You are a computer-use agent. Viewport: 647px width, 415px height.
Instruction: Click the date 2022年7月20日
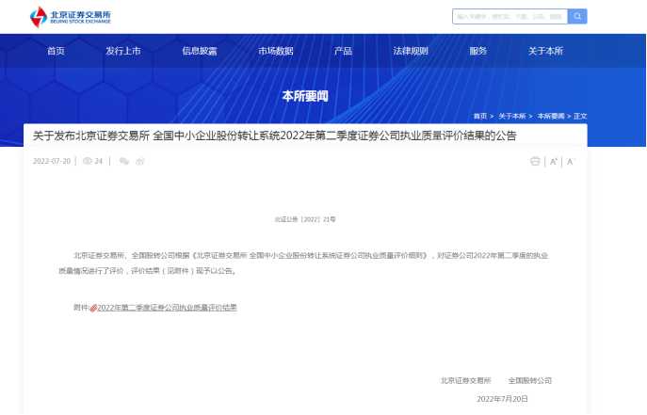[x=502, y=399]
